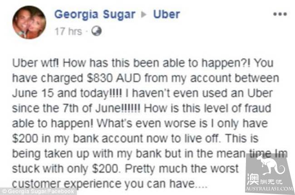Visit the Uber page link in header

coord(166,14)
